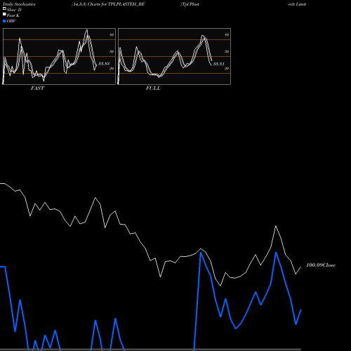The width and height of the screenshot is (351, 351).
Task: Click the Fast K legend swatch
Action: [4, 15]
